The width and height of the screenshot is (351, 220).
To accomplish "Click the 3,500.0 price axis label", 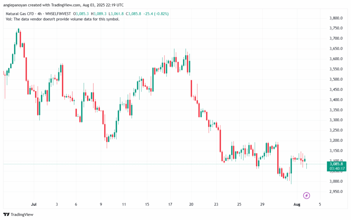I will [x=336, y=79].
